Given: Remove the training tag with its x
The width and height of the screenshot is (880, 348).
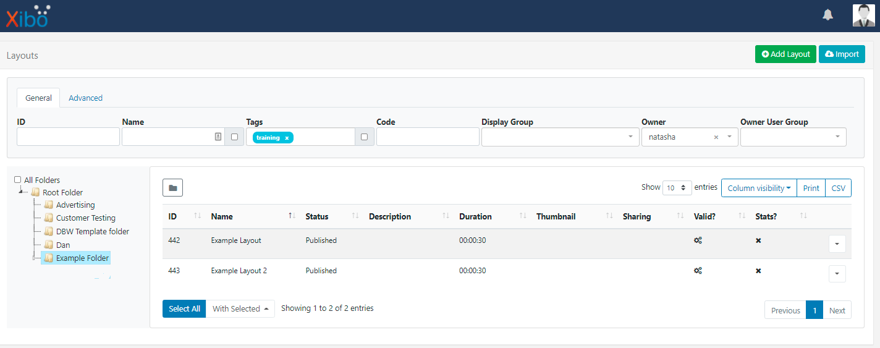Looking at the screenshot, I should (287, 138).
